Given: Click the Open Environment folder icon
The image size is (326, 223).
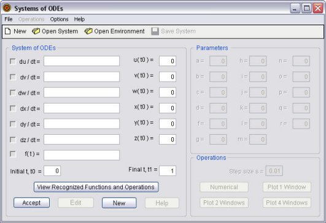Looking at the screenshot, I should click(88, 31).
